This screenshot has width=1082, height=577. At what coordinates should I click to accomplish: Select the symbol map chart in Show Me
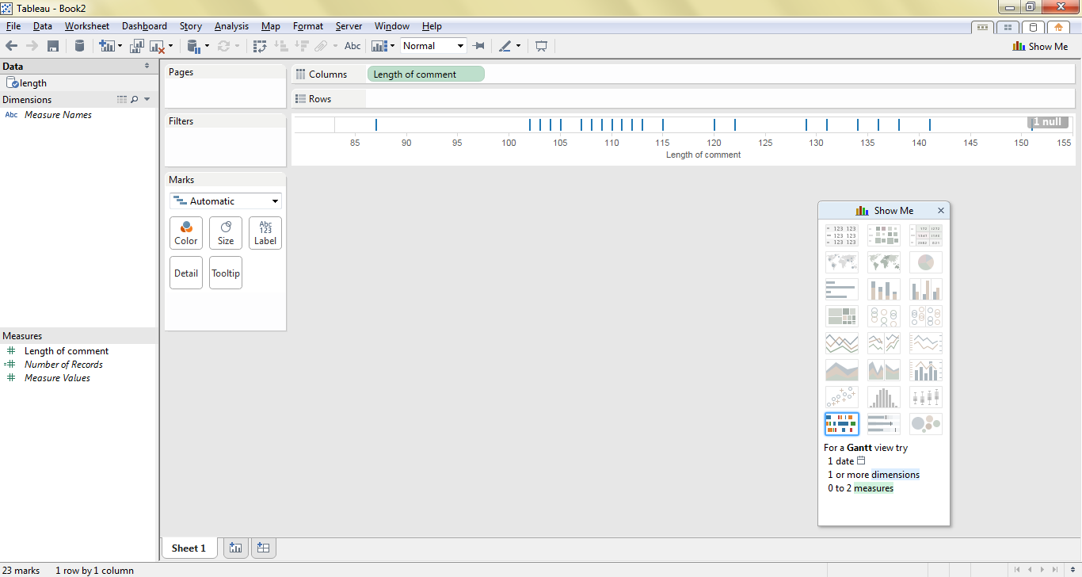pos(841,262)
